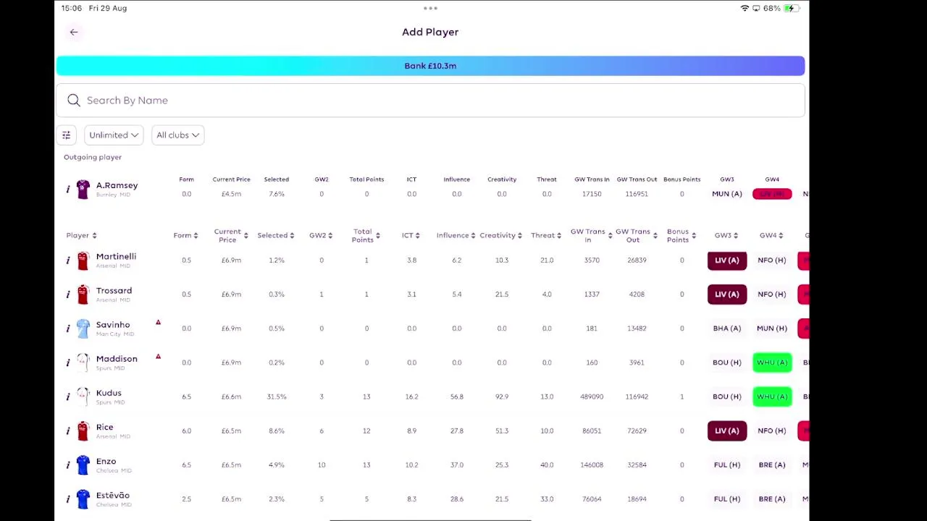Tap Maddison's red warning flag

pos(158,357)
